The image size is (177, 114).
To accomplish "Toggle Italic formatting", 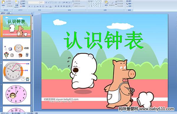I will tap(32, 7).
